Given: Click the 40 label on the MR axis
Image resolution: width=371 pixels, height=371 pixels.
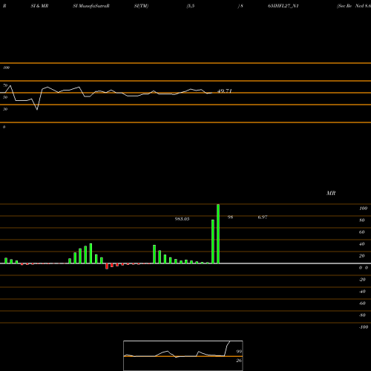Looking at the screenshot, I should [362, 244].
